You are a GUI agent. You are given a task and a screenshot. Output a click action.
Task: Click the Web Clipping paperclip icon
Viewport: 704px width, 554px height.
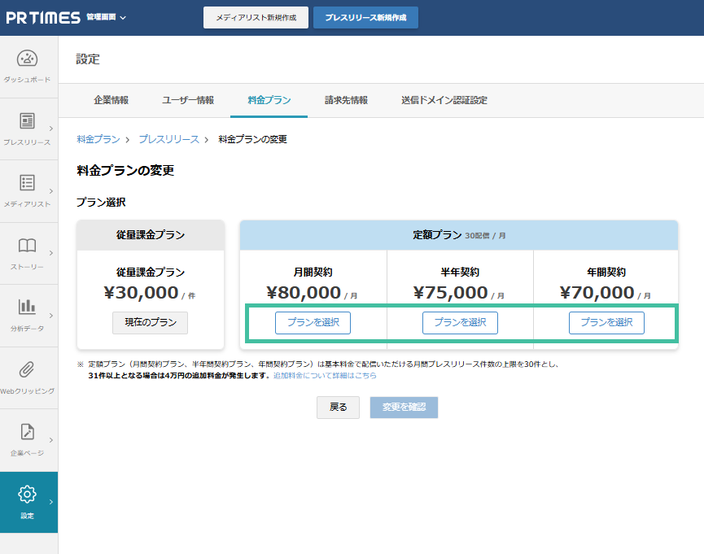[27, 370]
